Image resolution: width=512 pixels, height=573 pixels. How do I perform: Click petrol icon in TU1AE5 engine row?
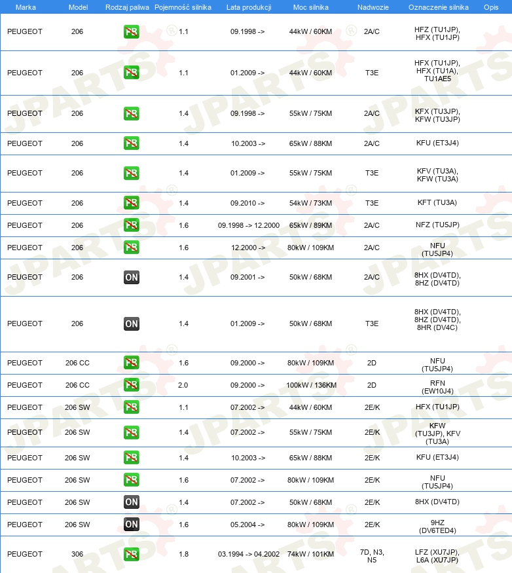click(131, 73)
